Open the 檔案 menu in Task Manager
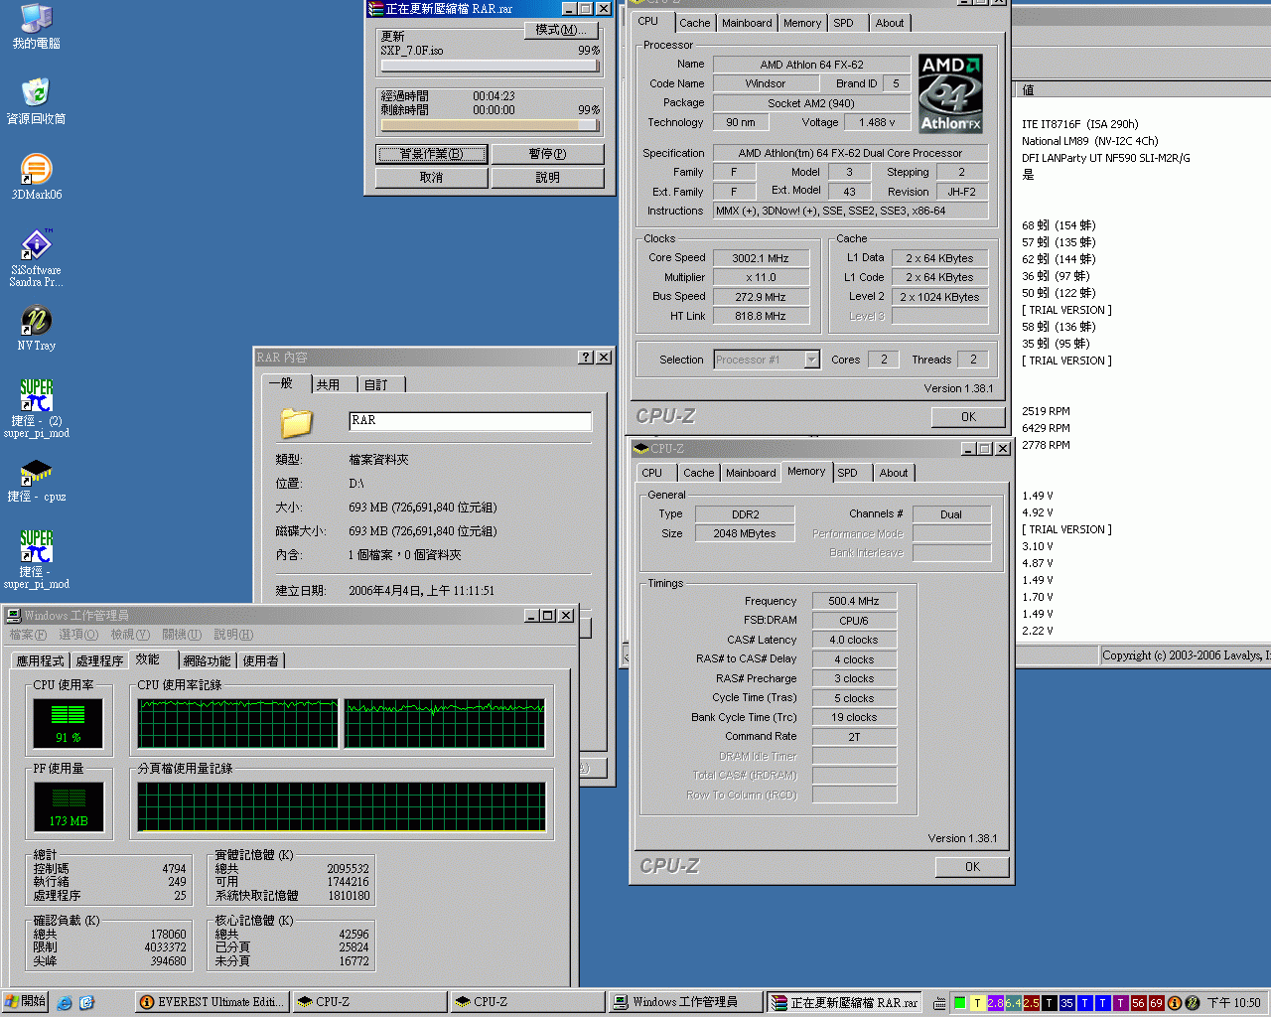Image resolution: width=1271 pixels, height=1017 pixels. (x=27, y=635)
